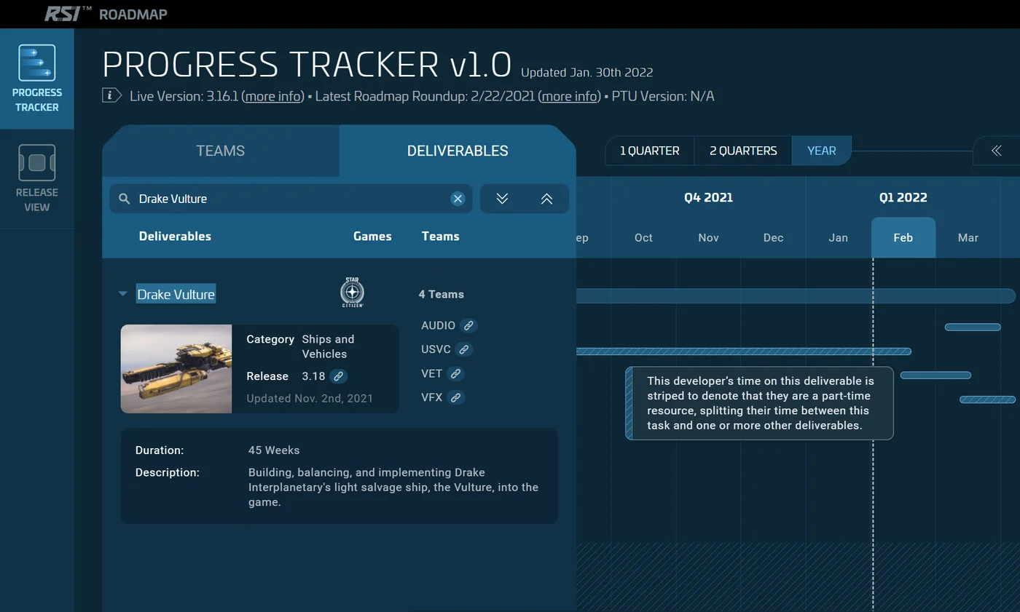The height and width of the screenshot is (612, 1020).
Task: Click the Q4 2021 quarter header
Action: (709, 197)
